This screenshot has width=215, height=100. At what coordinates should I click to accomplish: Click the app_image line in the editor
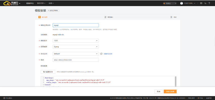tap(75, 80)
